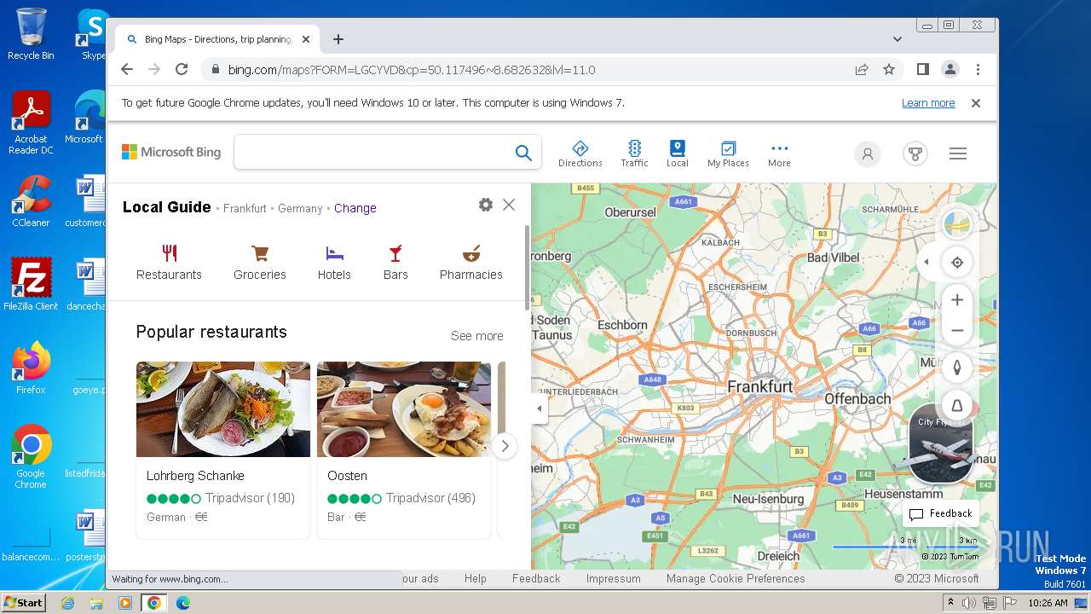Select the Bing Maps tab
The width and height of the screenshot is (1091, 614).
pyautogui.click(x=217, y=39)
